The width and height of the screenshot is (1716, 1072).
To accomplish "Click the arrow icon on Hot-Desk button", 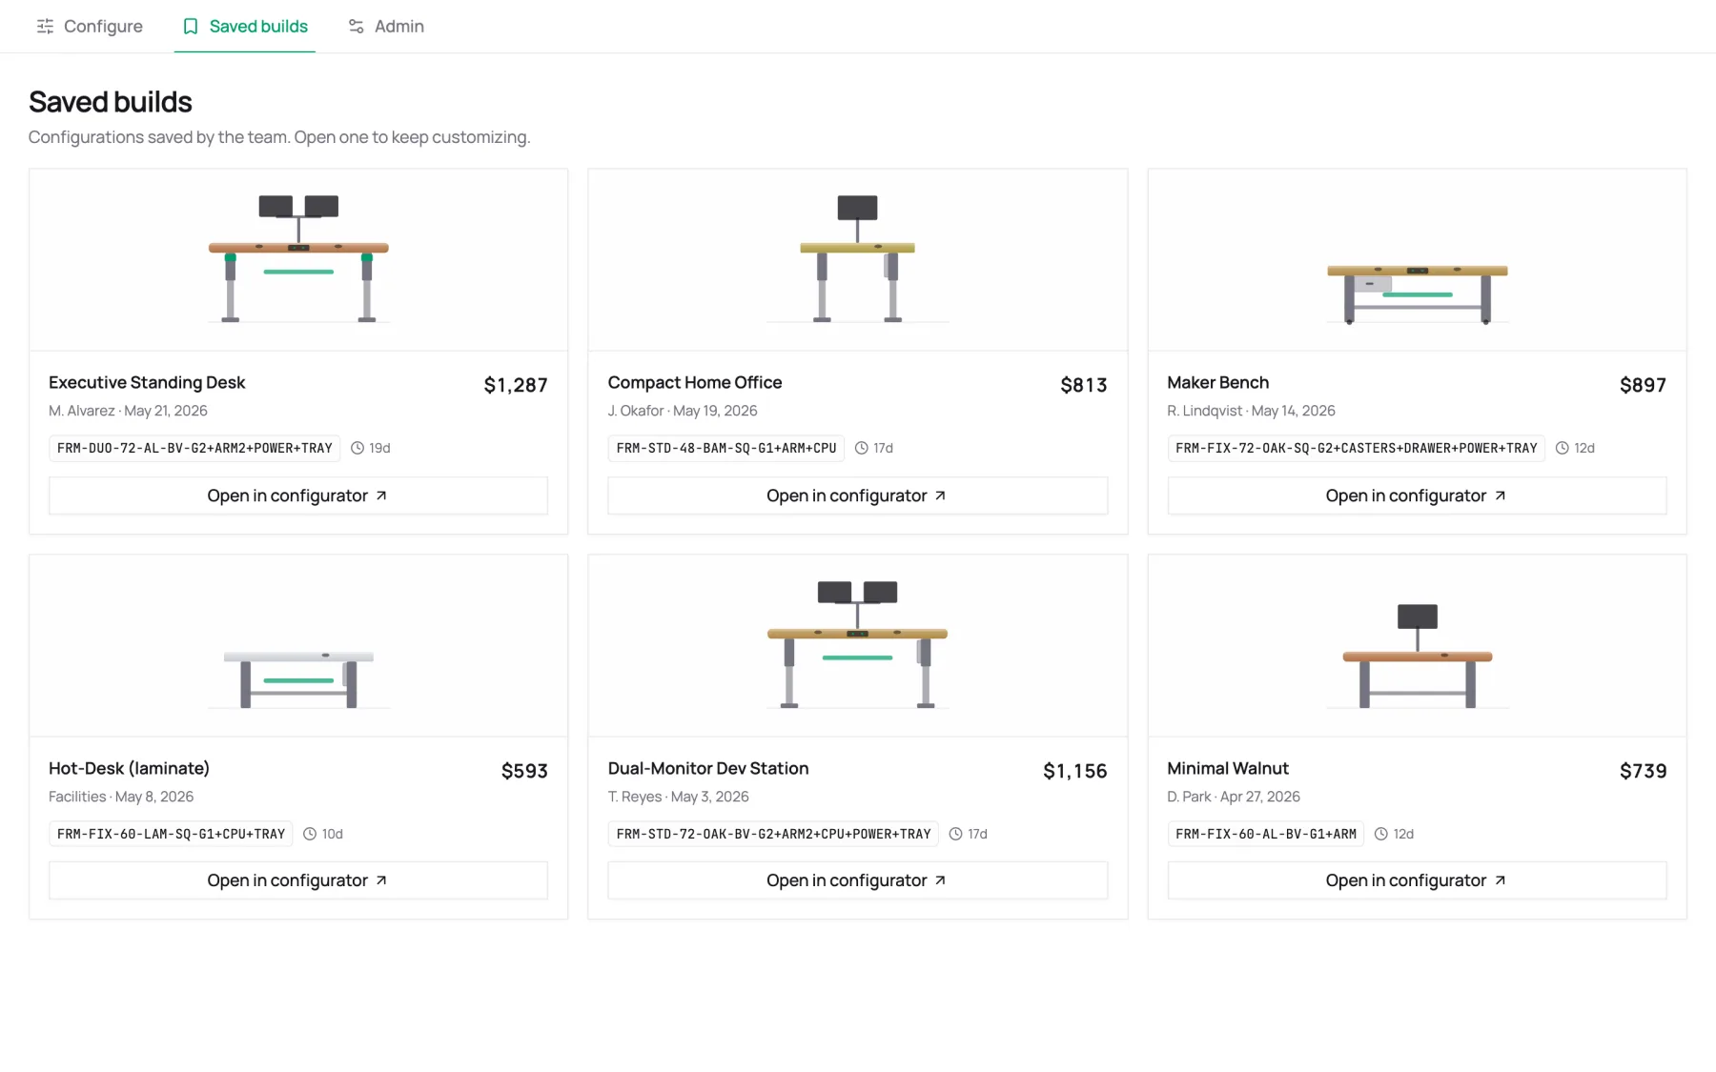I will (381, 880).
